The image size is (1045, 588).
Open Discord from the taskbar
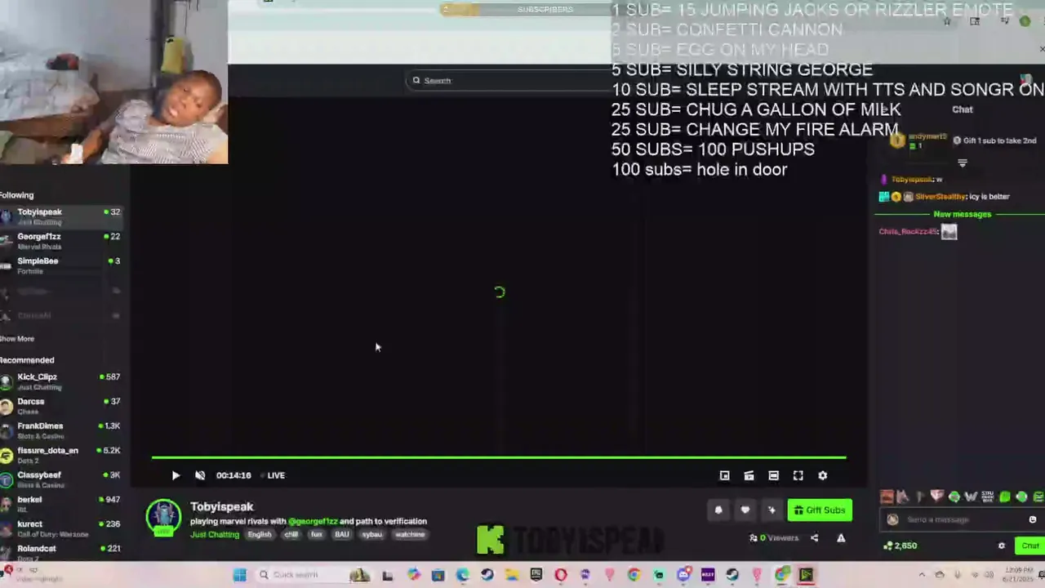point(683,575)
